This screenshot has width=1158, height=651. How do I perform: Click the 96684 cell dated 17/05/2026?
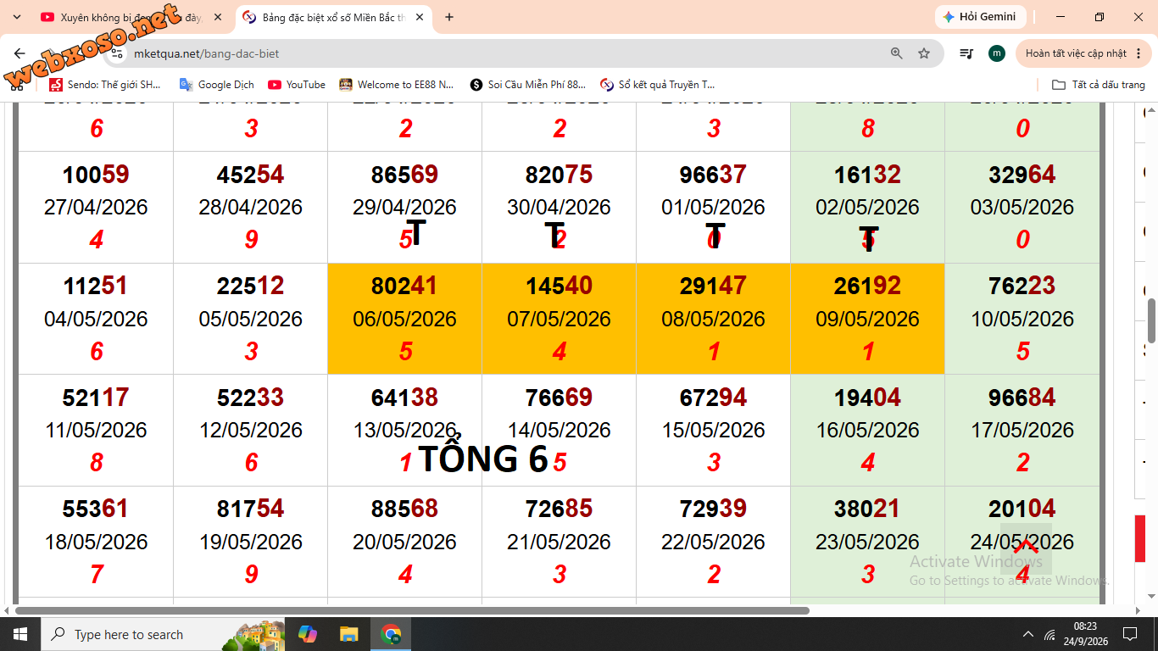tap(1022, 430)
